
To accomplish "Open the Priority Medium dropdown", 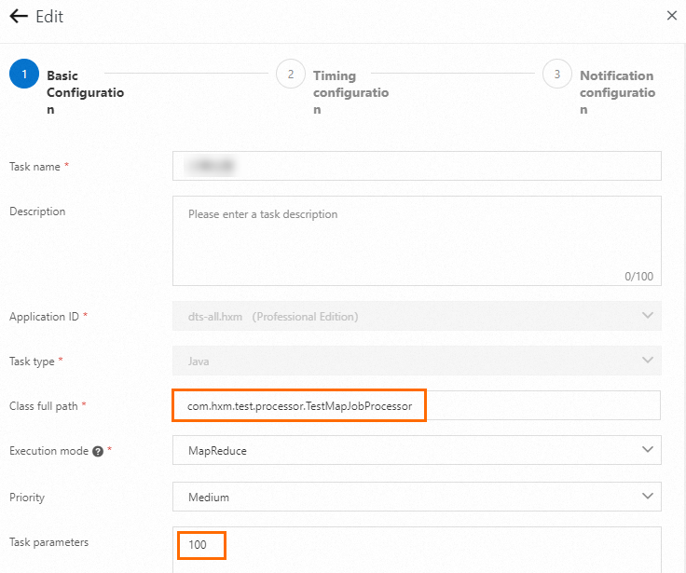I will [x=417, y=497].
